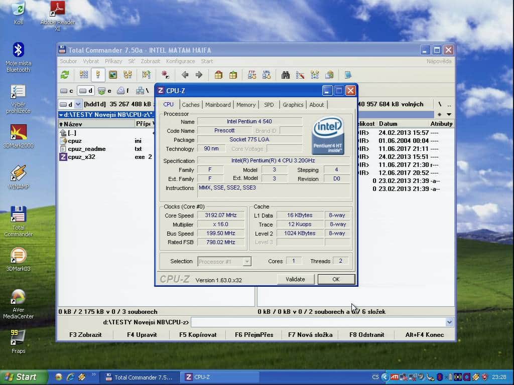
Task: Open the 3DMark2000 desktop icon
Action: point(19,136)
